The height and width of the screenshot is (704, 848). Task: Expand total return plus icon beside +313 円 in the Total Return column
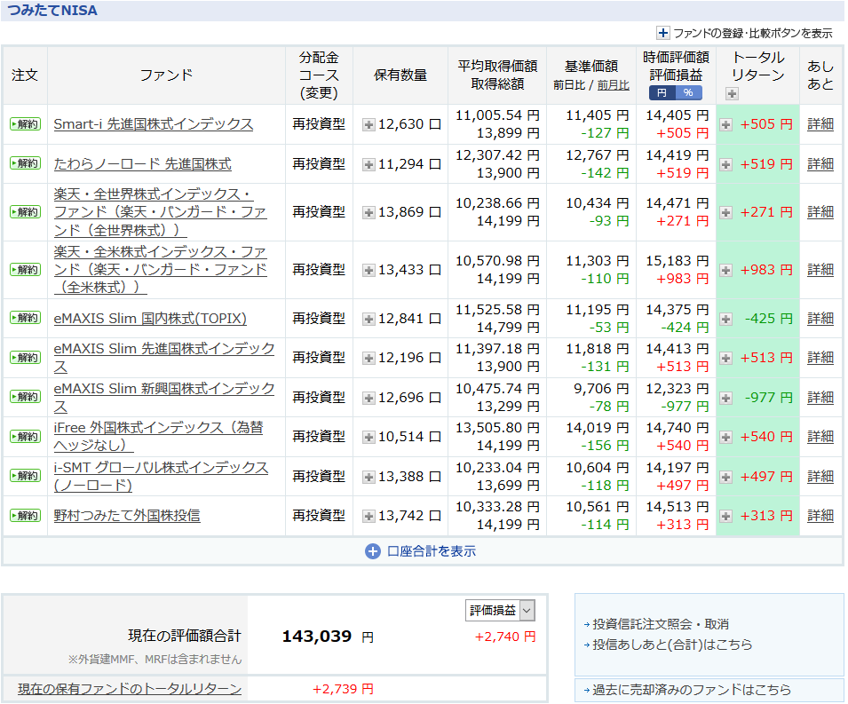(x=725, y=517)
